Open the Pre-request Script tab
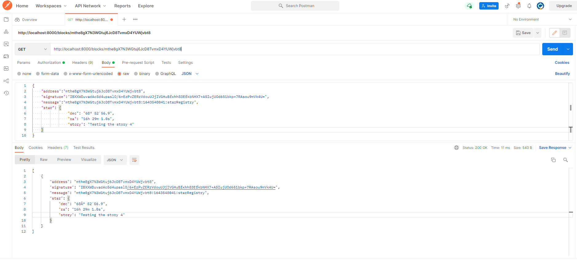Viewport: 577px width, 260px height. (138, 63)
